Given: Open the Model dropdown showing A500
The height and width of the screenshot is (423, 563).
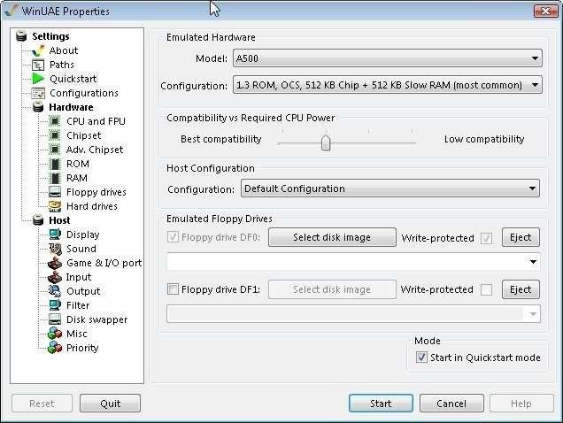Looking at the screenshot, I should (x=387, y=59).
